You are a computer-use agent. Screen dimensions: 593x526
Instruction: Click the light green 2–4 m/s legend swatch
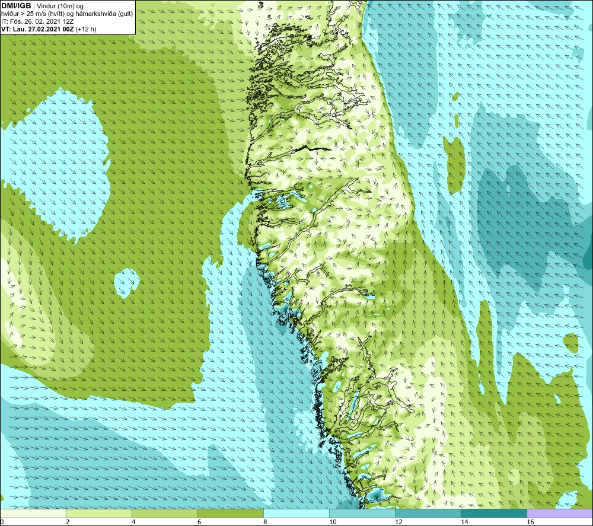[98, 513]
